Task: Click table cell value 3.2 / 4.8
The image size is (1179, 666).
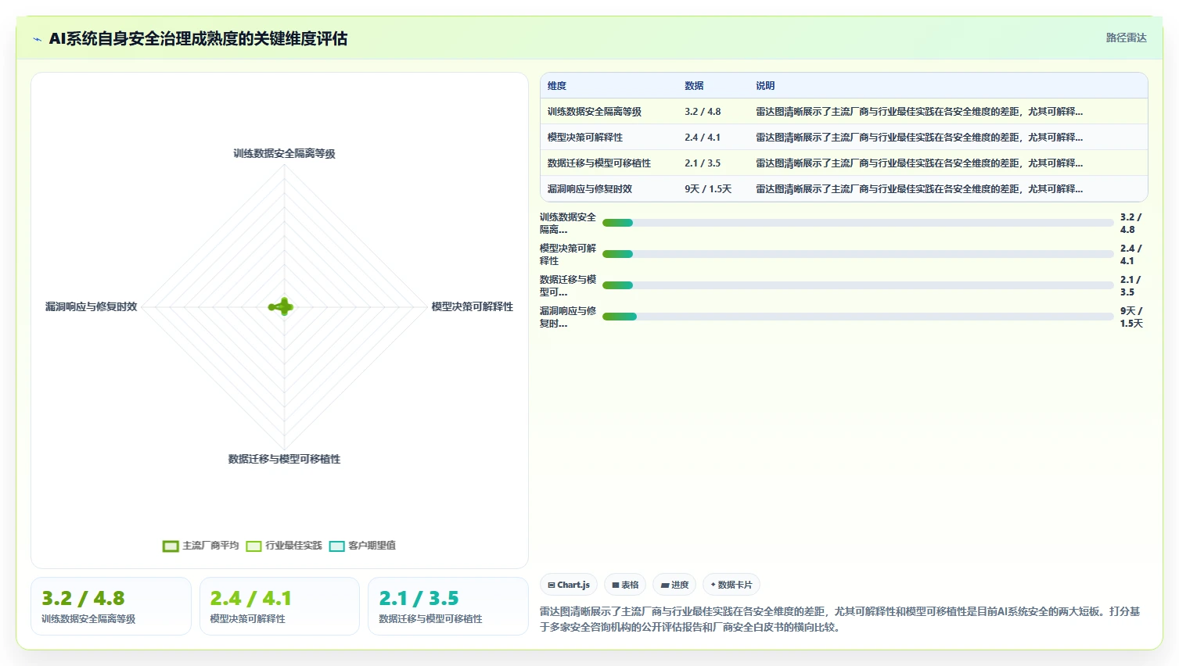Action: [x=703, y=112]
